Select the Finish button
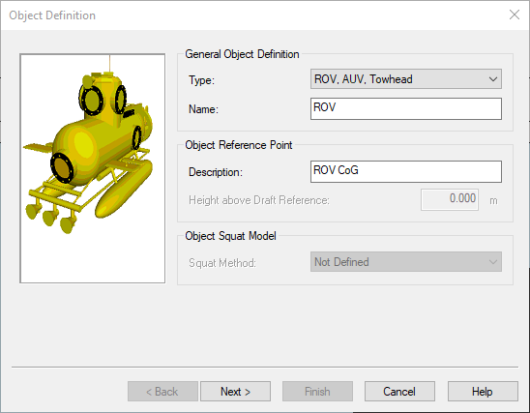The image size is (530, 413). [x=317, y=392]
